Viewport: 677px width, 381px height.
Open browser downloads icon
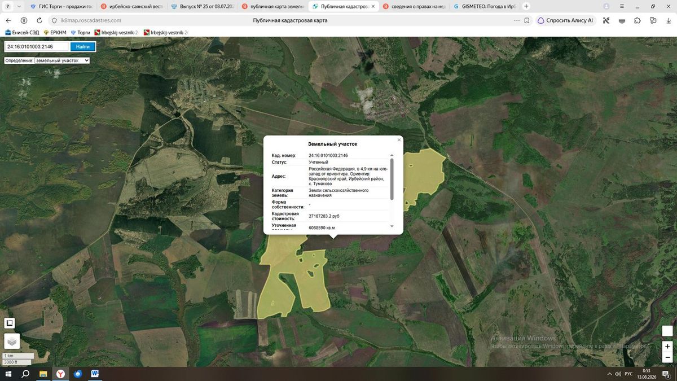[668, 20]
